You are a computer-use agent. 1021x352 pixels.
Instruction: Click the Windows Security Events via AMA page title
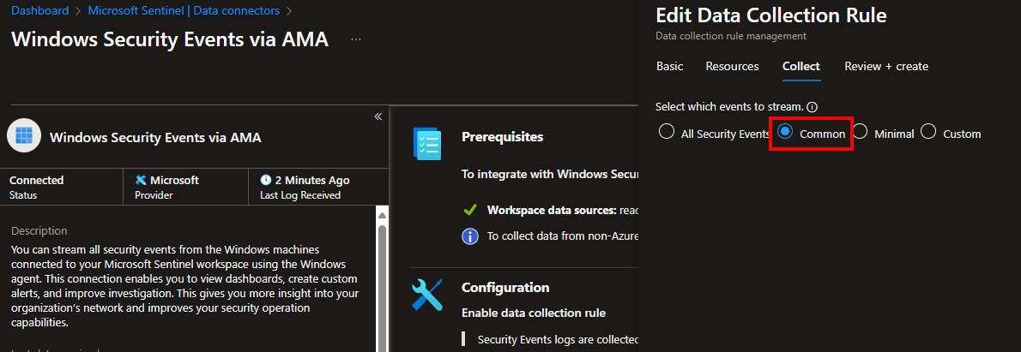point(170,39)
